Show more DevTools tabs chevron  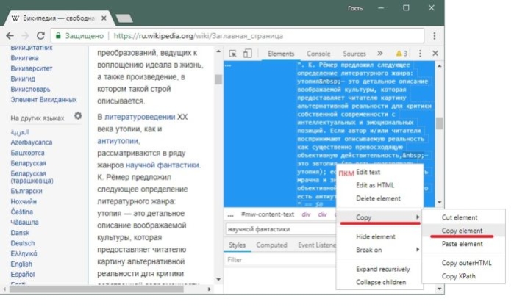379,54
